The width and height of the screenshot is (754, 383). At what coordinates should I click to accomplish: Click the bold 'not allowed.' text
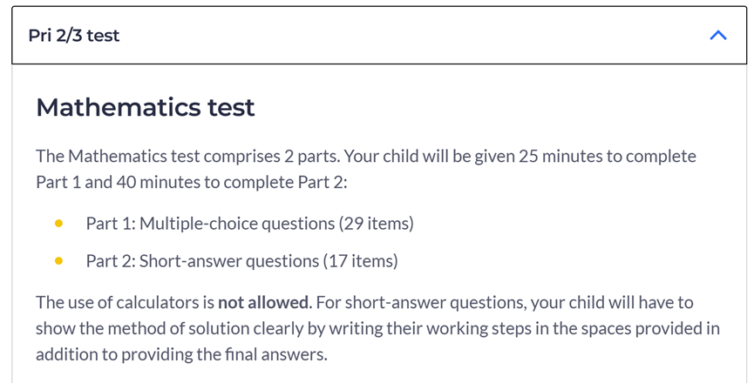tap(265, 302)
